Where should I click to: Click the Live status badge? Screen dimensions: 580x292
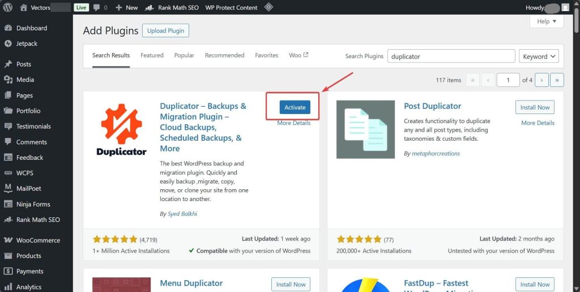tap(81, 7)
